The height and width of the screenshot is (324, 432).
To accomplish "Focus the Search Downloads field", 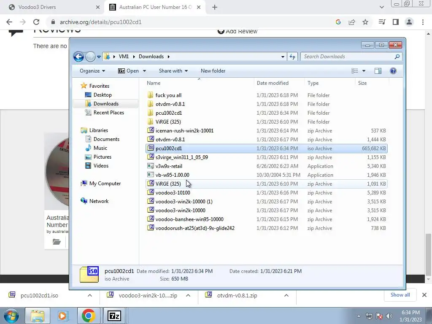I will pos(351,57).
